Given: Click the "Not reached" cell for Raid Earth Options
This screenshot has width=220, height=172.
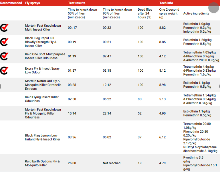Looking at the screenshot, I should [x=112, y=163].
